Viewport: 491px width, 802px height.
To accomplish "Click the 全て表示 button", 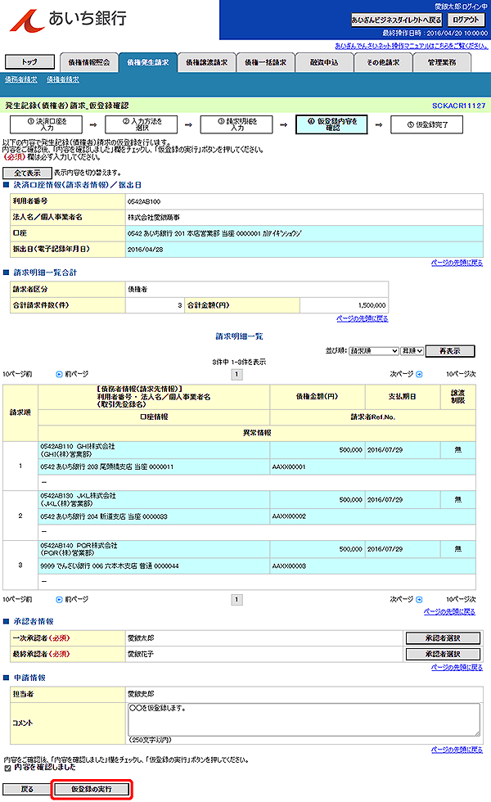I will tap(27, 173).
